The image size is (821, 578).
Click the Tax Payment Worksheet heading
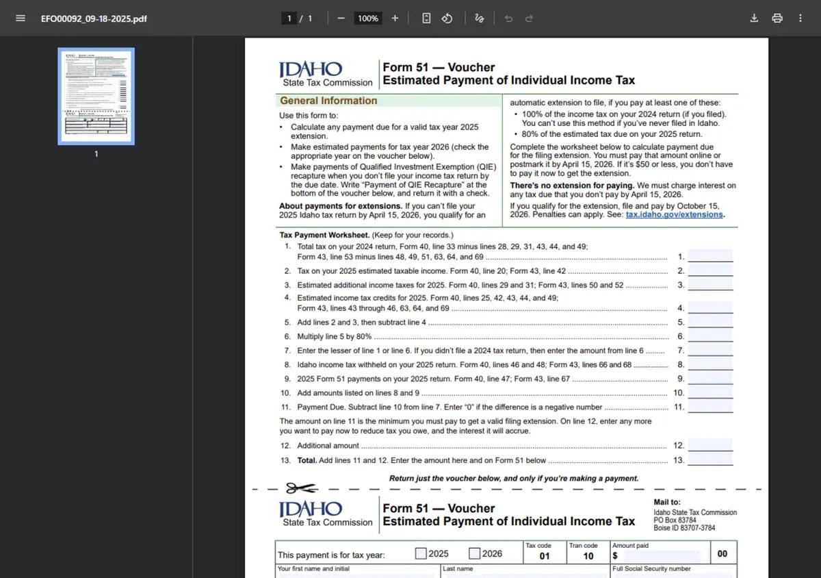pos(324,235)
